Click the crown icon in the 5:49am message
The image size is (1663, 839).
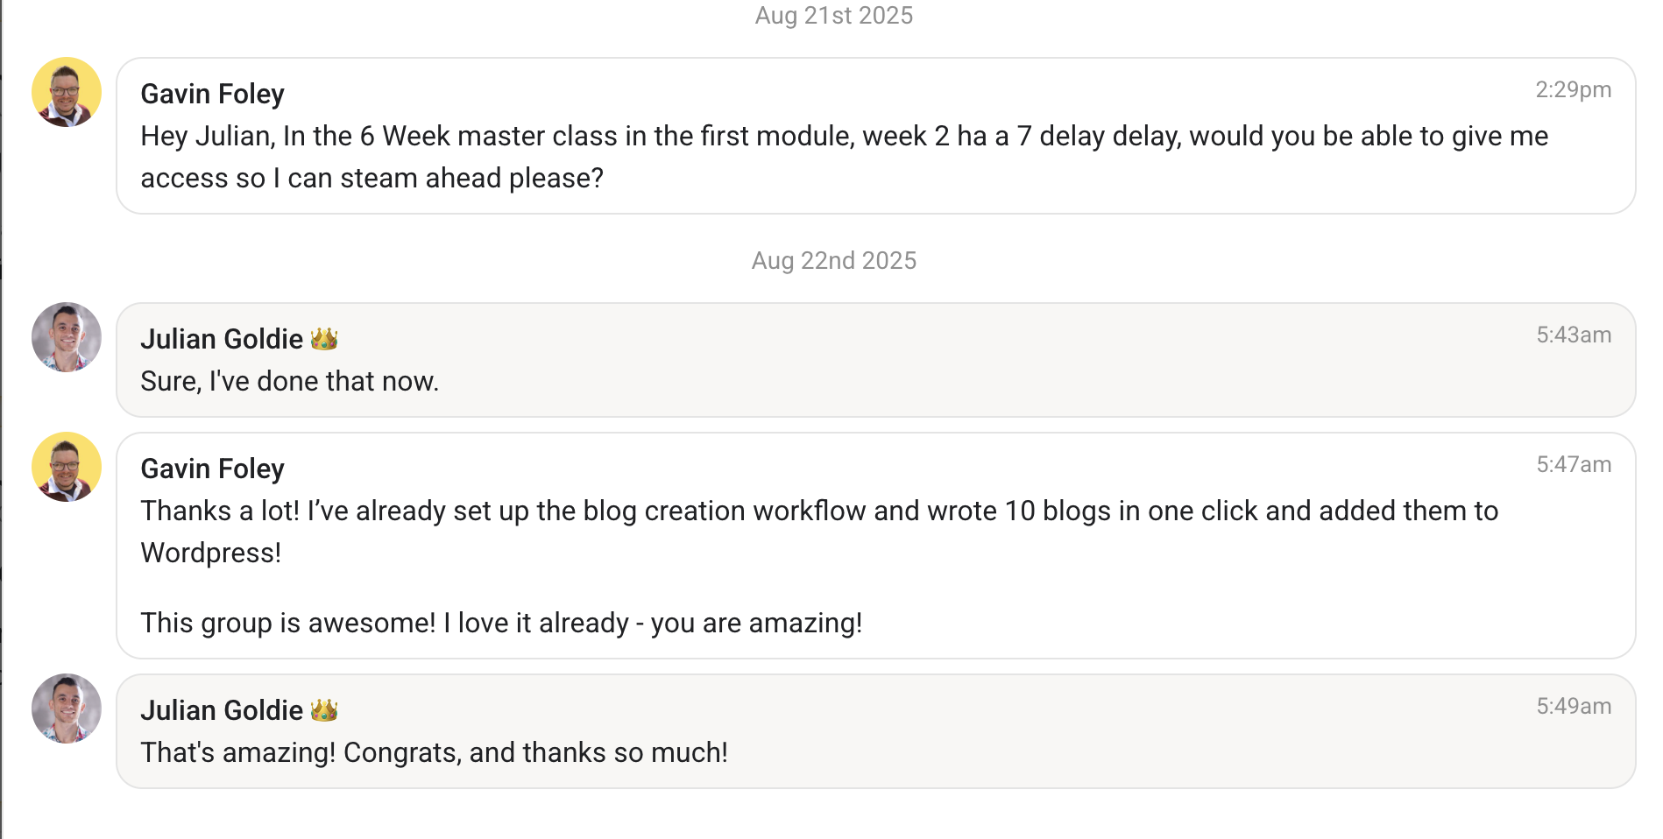click(x=324, y=710)
